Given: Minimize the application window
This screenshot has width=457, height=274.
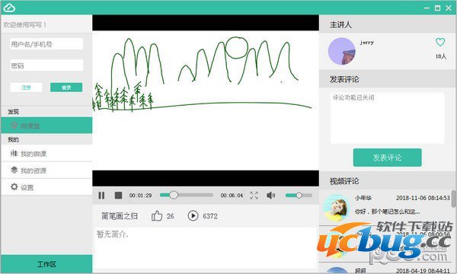Looking at the screenshot, I should [427, 8].
